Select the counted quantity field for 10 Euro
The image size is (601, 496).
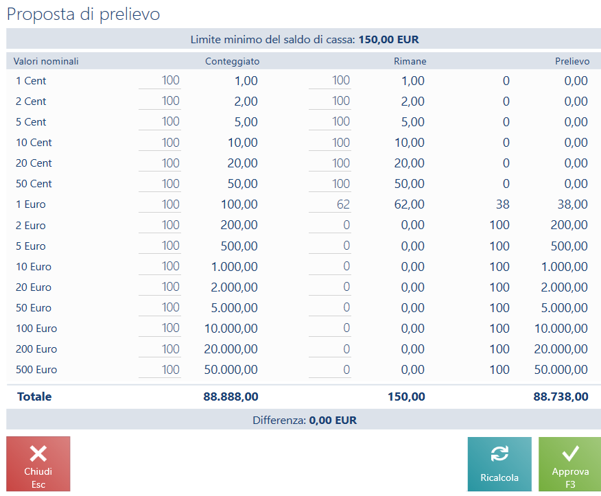point(160,266)
